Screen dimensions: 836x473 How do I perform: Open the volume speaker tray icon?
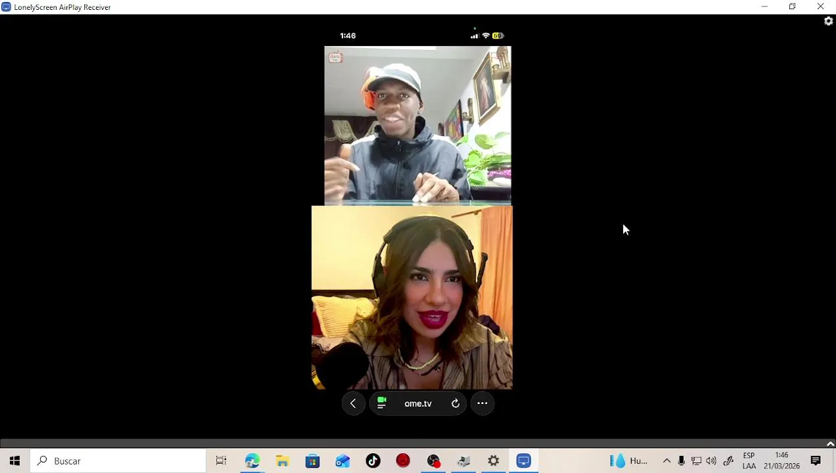(x=711, y=461)
